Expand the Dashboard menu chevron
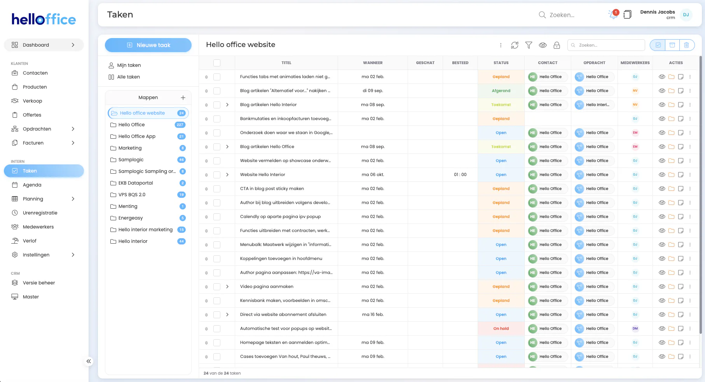Image resolution: width=705 pixels, height=382 pixels. coord(73,45)
